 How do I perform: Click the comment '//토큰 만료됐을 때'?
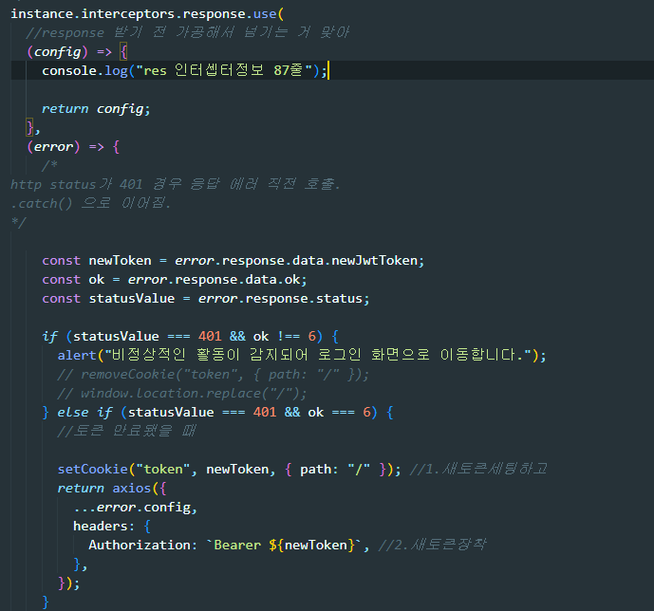click(x=126, y=431)
